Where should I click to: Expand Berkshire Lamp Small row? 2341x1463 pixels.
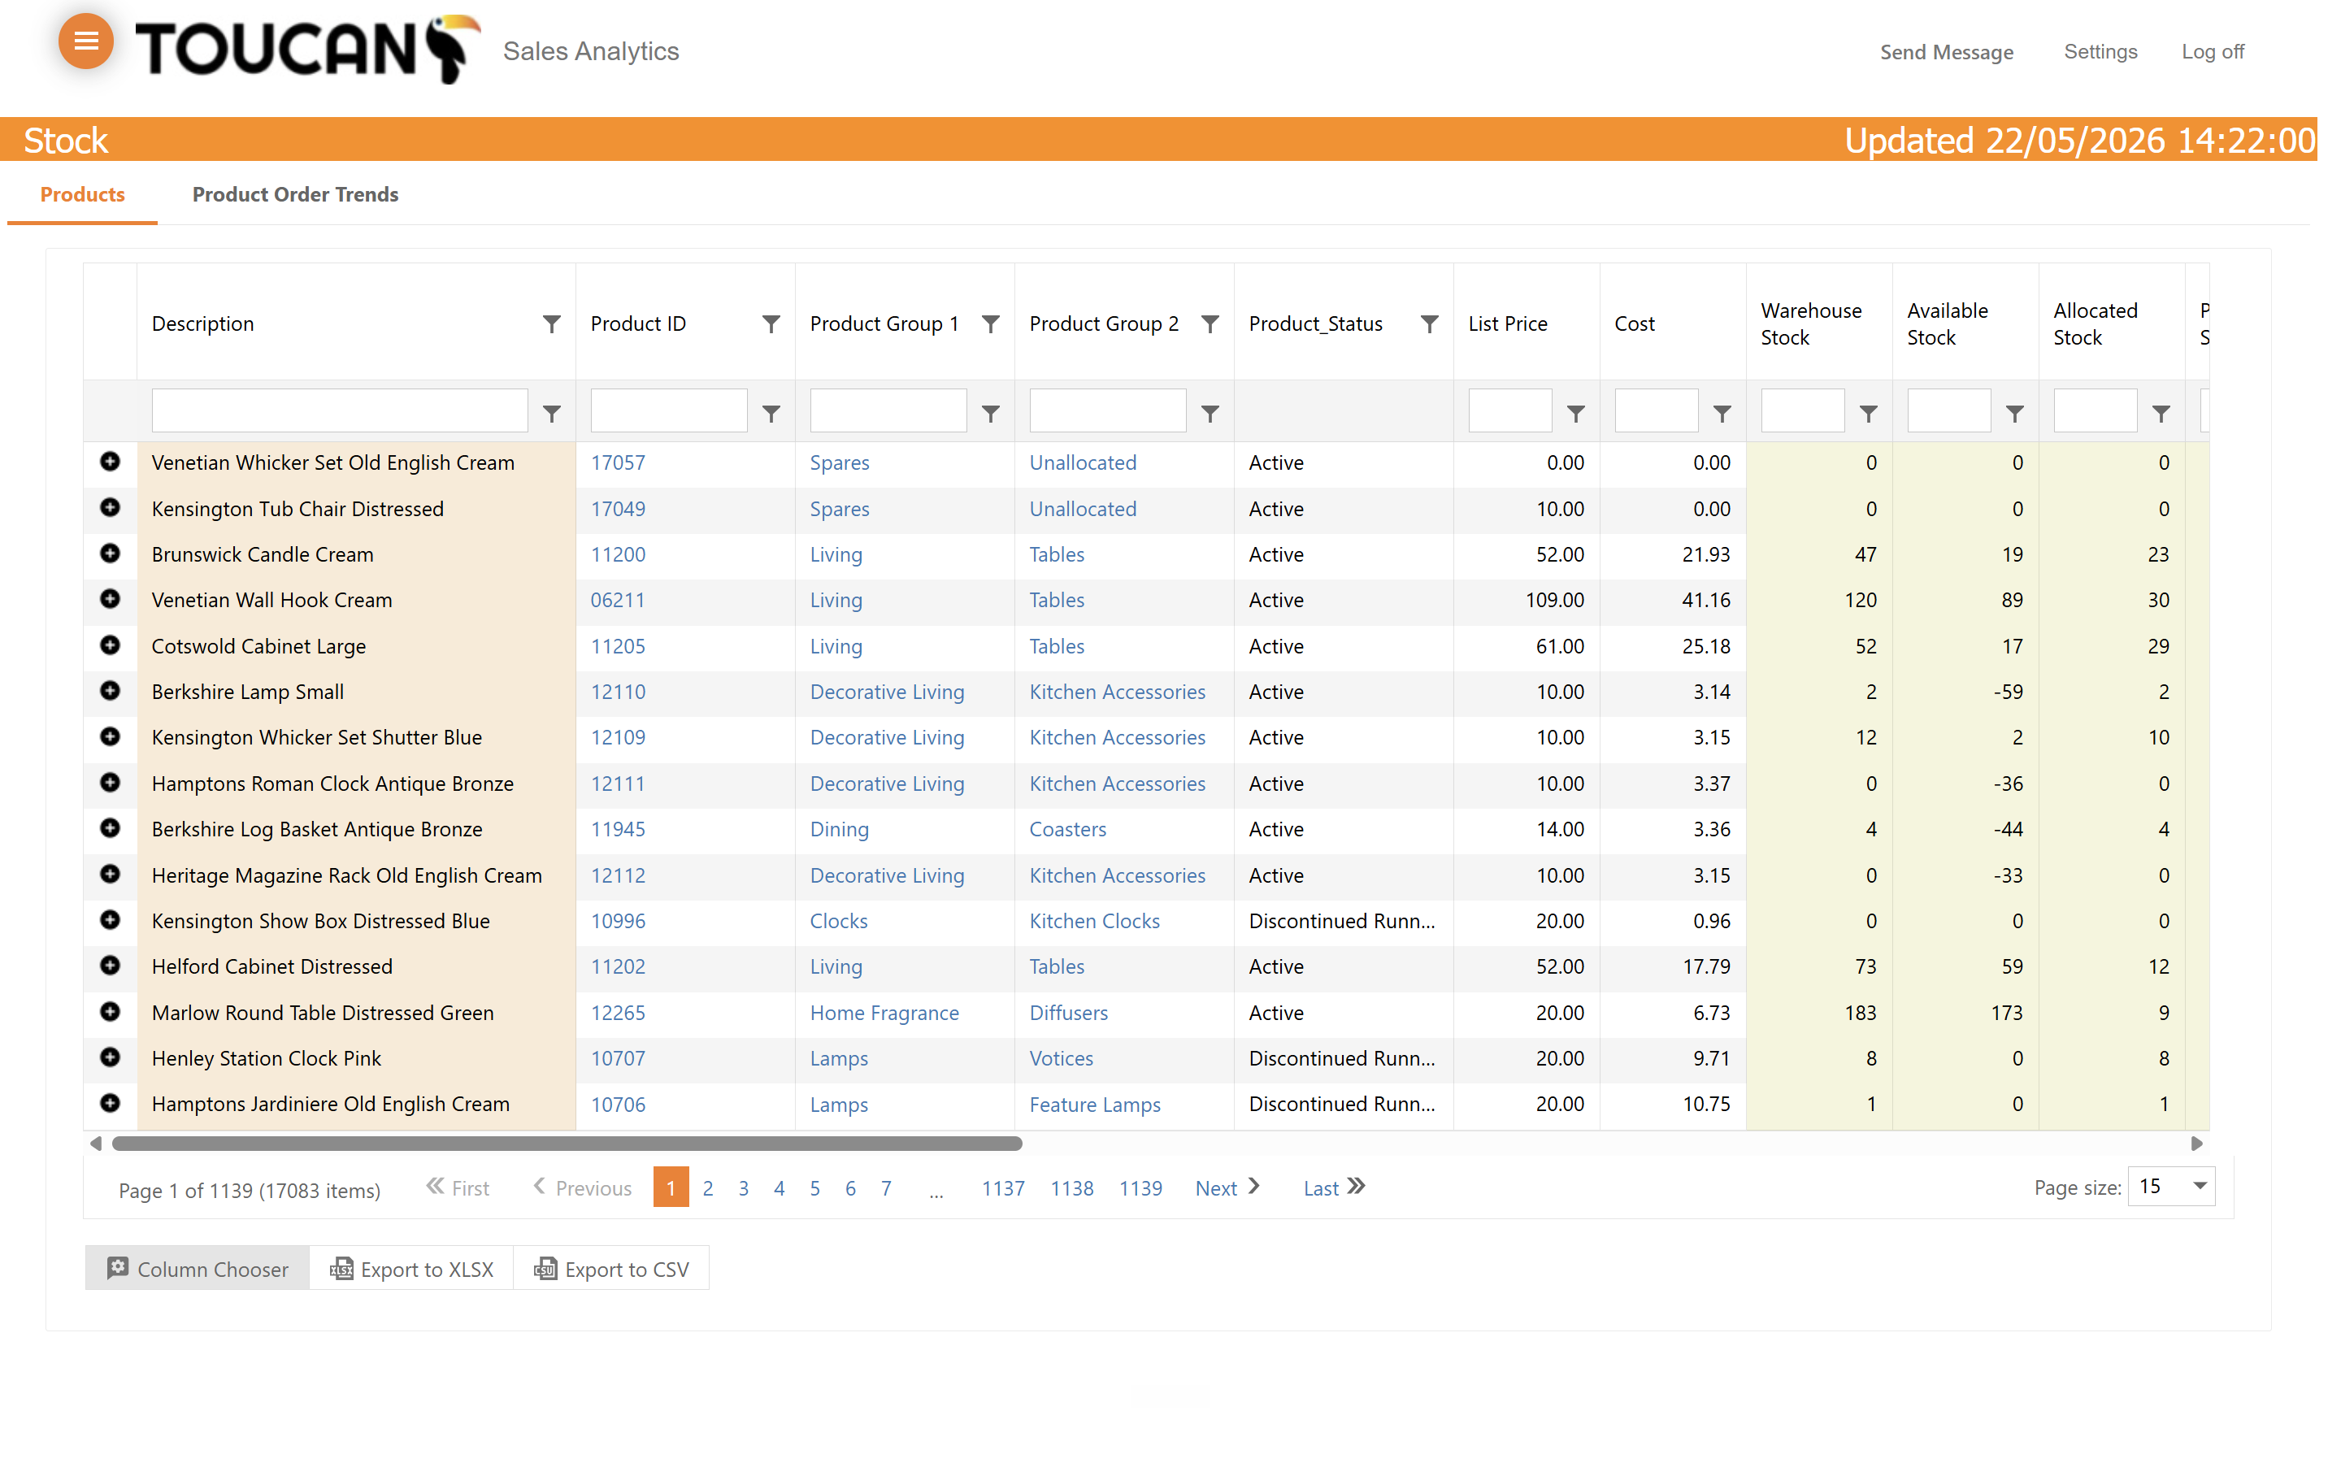pyautogui.click(x=111, y=691)
